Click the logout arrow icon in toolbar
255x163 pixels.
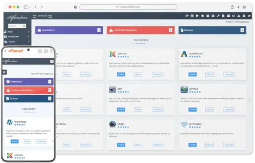(249, 16)
